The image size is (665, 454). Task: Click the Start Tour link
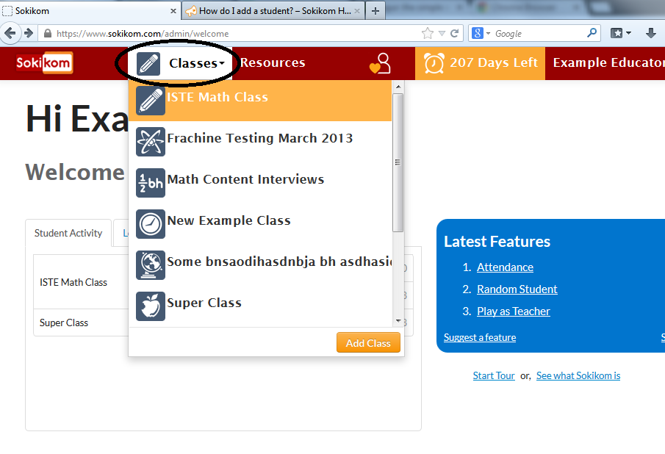[x=494, y=375]
